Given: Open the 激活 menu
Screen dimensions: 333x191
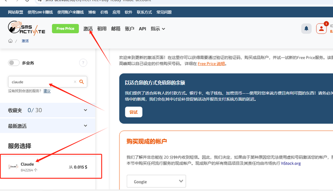Looking at the screenshot, I should pos(88,29).
